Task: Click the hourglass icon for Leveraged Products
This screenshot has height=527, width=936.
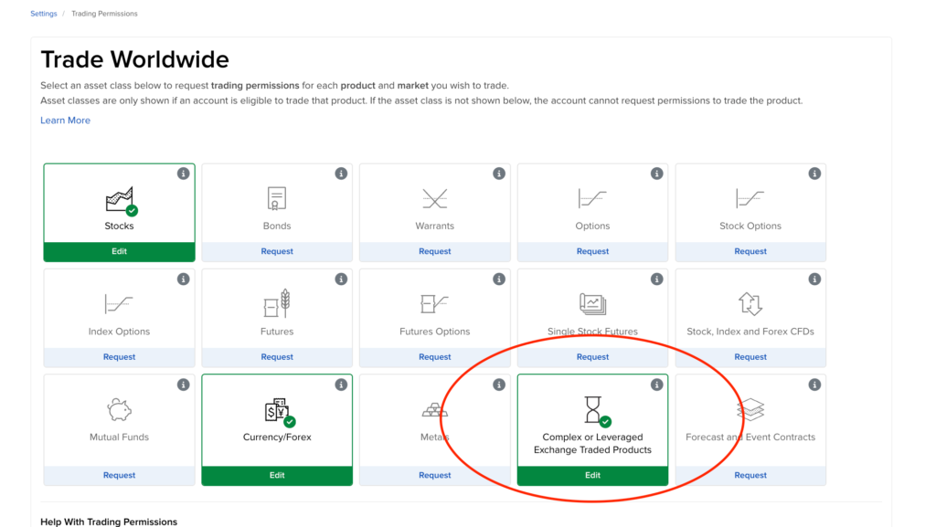Action: pyautogui.click(x=592, y=409)
